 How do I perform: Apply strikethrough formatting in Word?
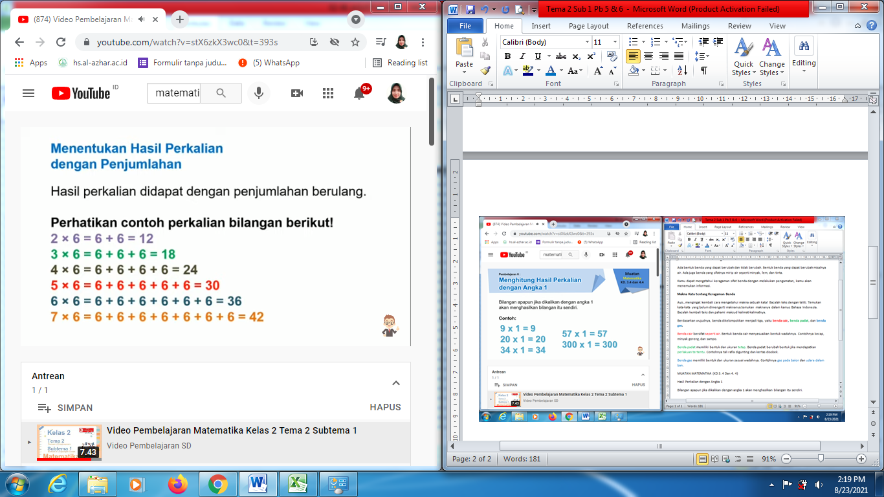[561, 56]
